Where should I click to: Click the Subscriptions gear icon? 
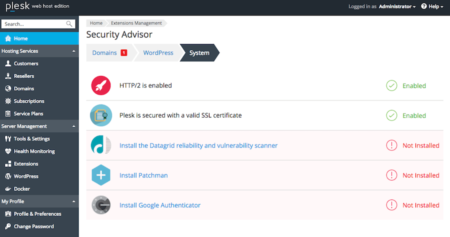pos(8,101)
